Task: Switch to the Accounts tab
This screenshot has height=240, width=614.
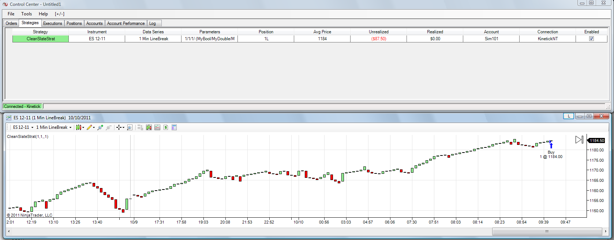Action: click(x=94, y=23)
